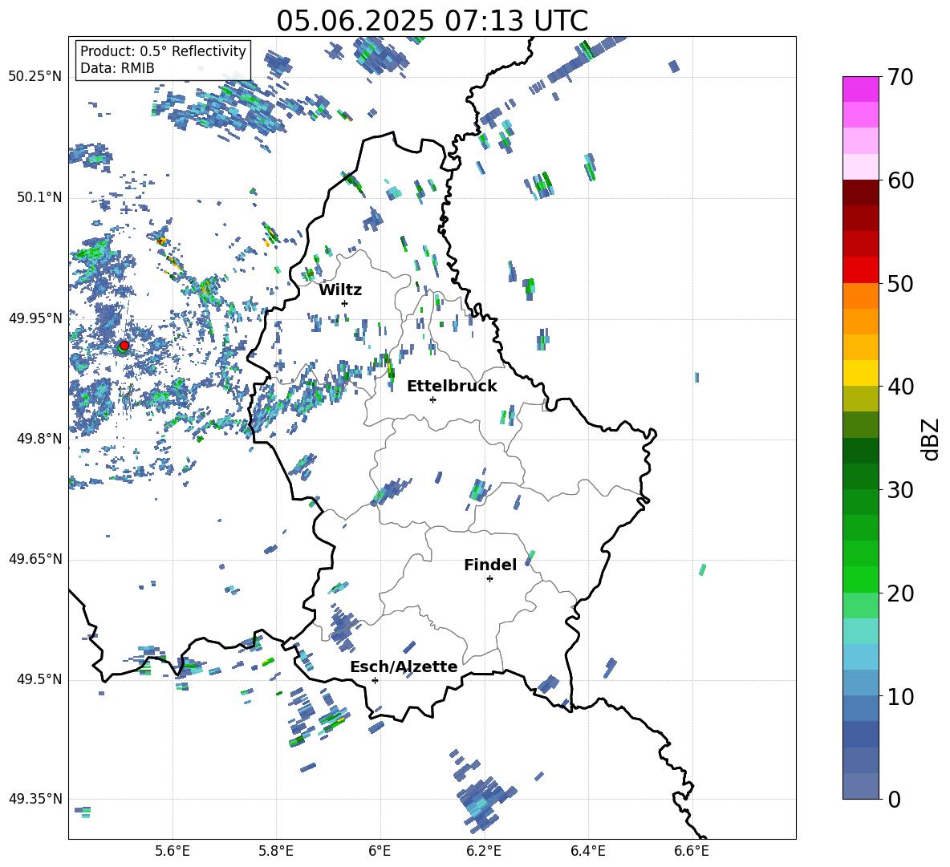This screenshot has height=867, width=950.
Task: Click the 6.6°E longitude label
Action: [x=692, y=851]
